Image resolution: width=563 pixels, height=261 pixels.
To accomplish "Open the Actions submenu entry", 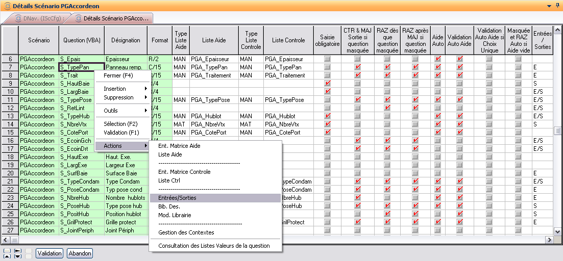I will (122, 146).
